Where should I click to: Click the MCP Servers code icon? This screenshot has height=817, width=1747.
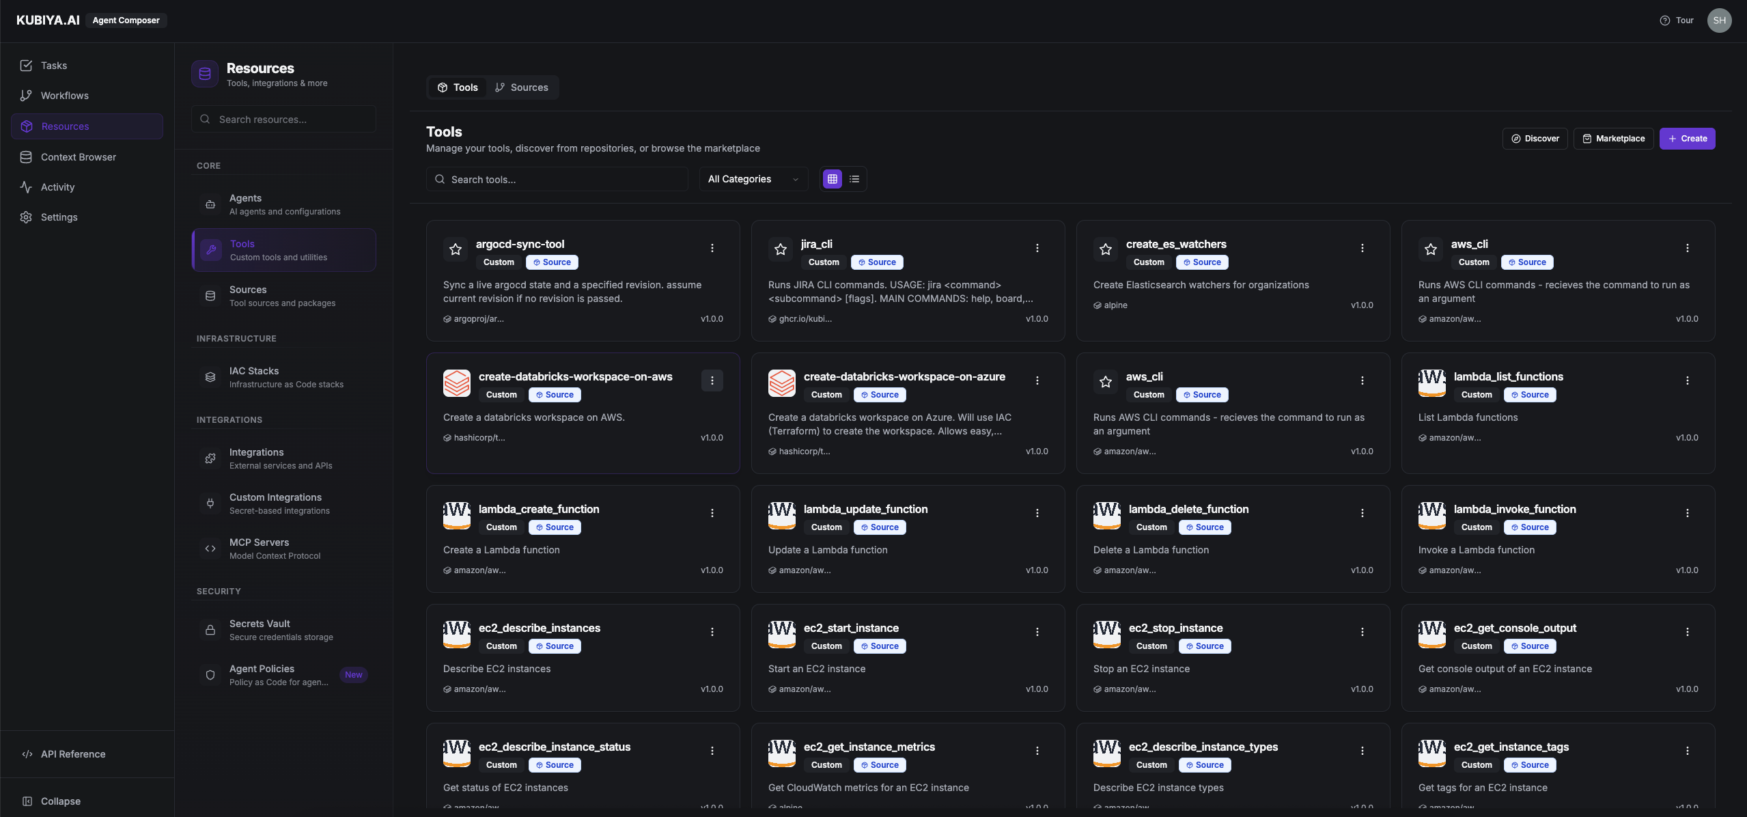pos(210,549)
